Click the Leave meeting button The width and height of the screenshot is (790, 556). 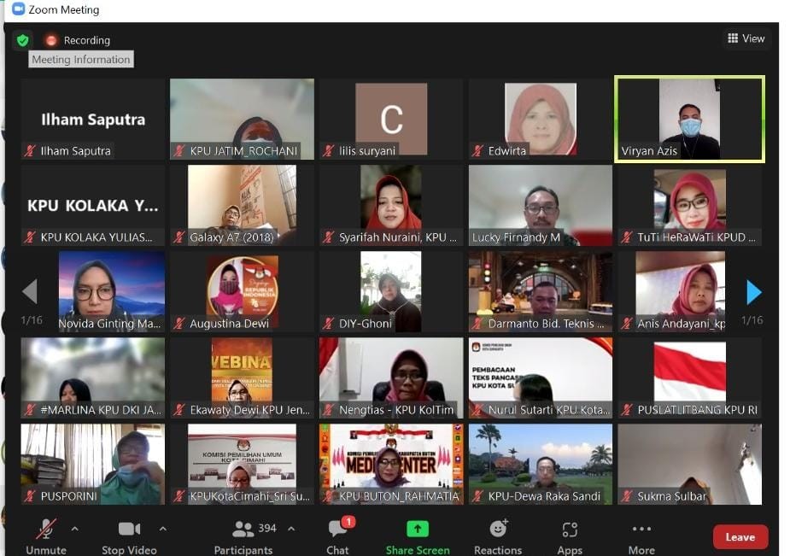740,537
